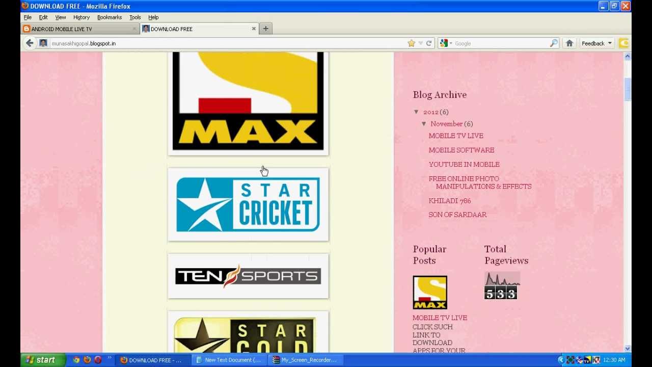Click the Firefox icon in the title bar
The image size is (652, 367).
[24, 6]
